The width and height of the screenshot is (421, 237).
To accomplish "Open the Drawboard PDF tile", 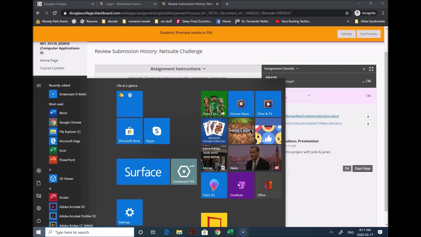I will (184, 172).
